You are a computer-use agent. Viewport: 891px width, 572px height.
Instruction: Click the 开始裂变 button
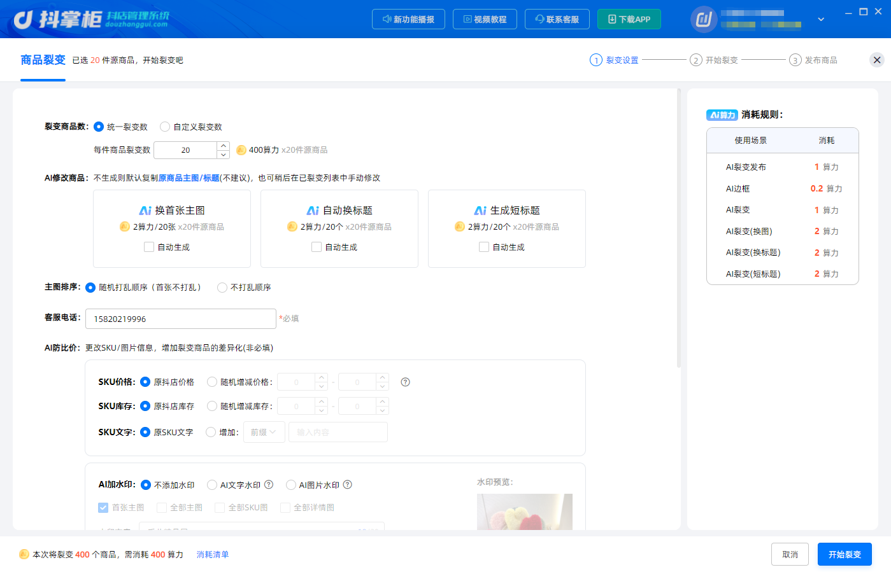845,554
